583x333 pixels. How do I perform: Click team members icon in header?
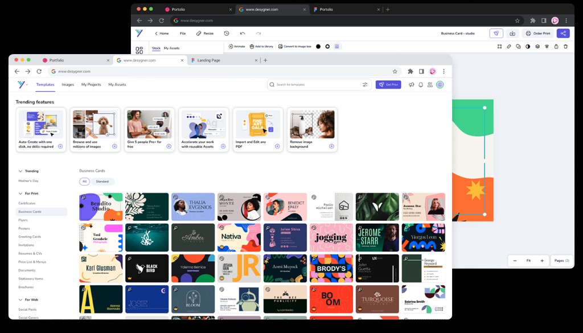[x=430, y=85]
